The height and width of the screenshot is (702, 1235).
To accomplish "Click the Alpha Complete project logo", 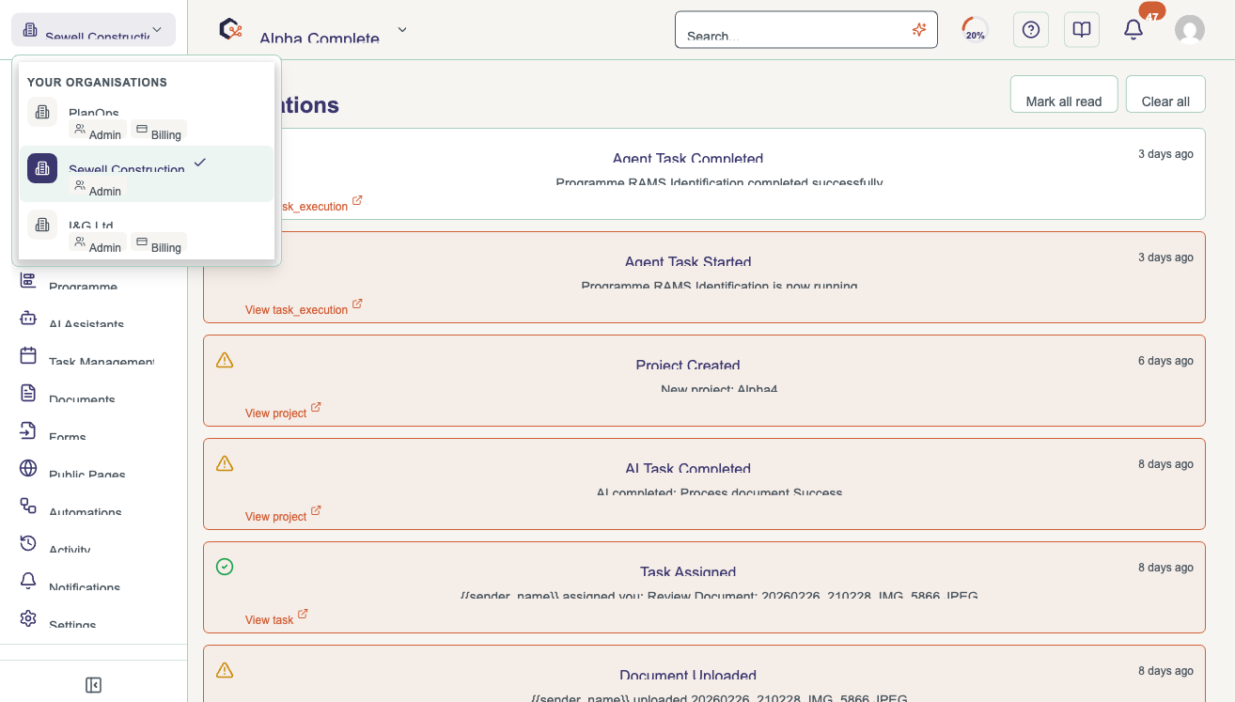I will (230, 29).
